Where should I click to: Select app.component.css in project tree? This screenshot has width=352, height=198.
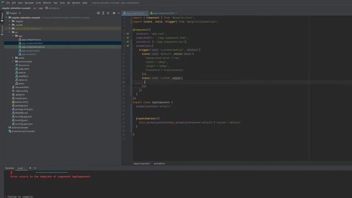(31, 40)
